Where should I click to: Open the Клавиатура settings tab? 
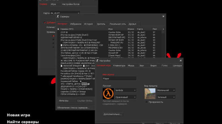tap(119, 66)
